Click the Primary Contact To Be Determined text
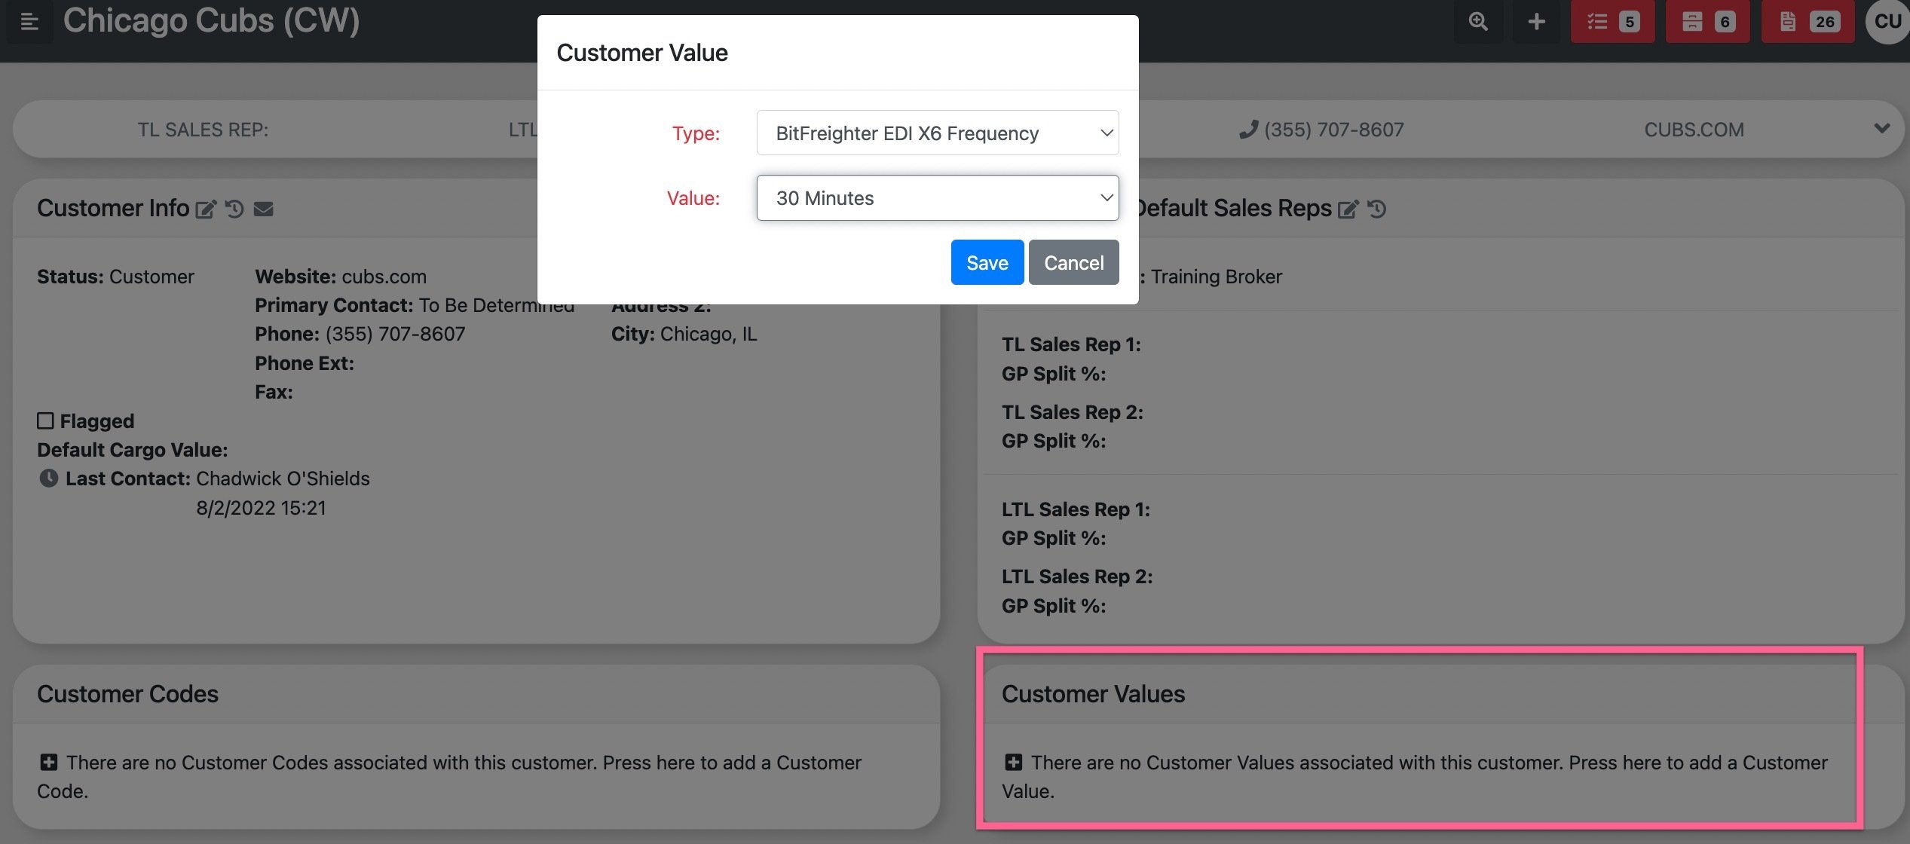This screenshot has width=1910, height=844. click(x=414, y=305)
